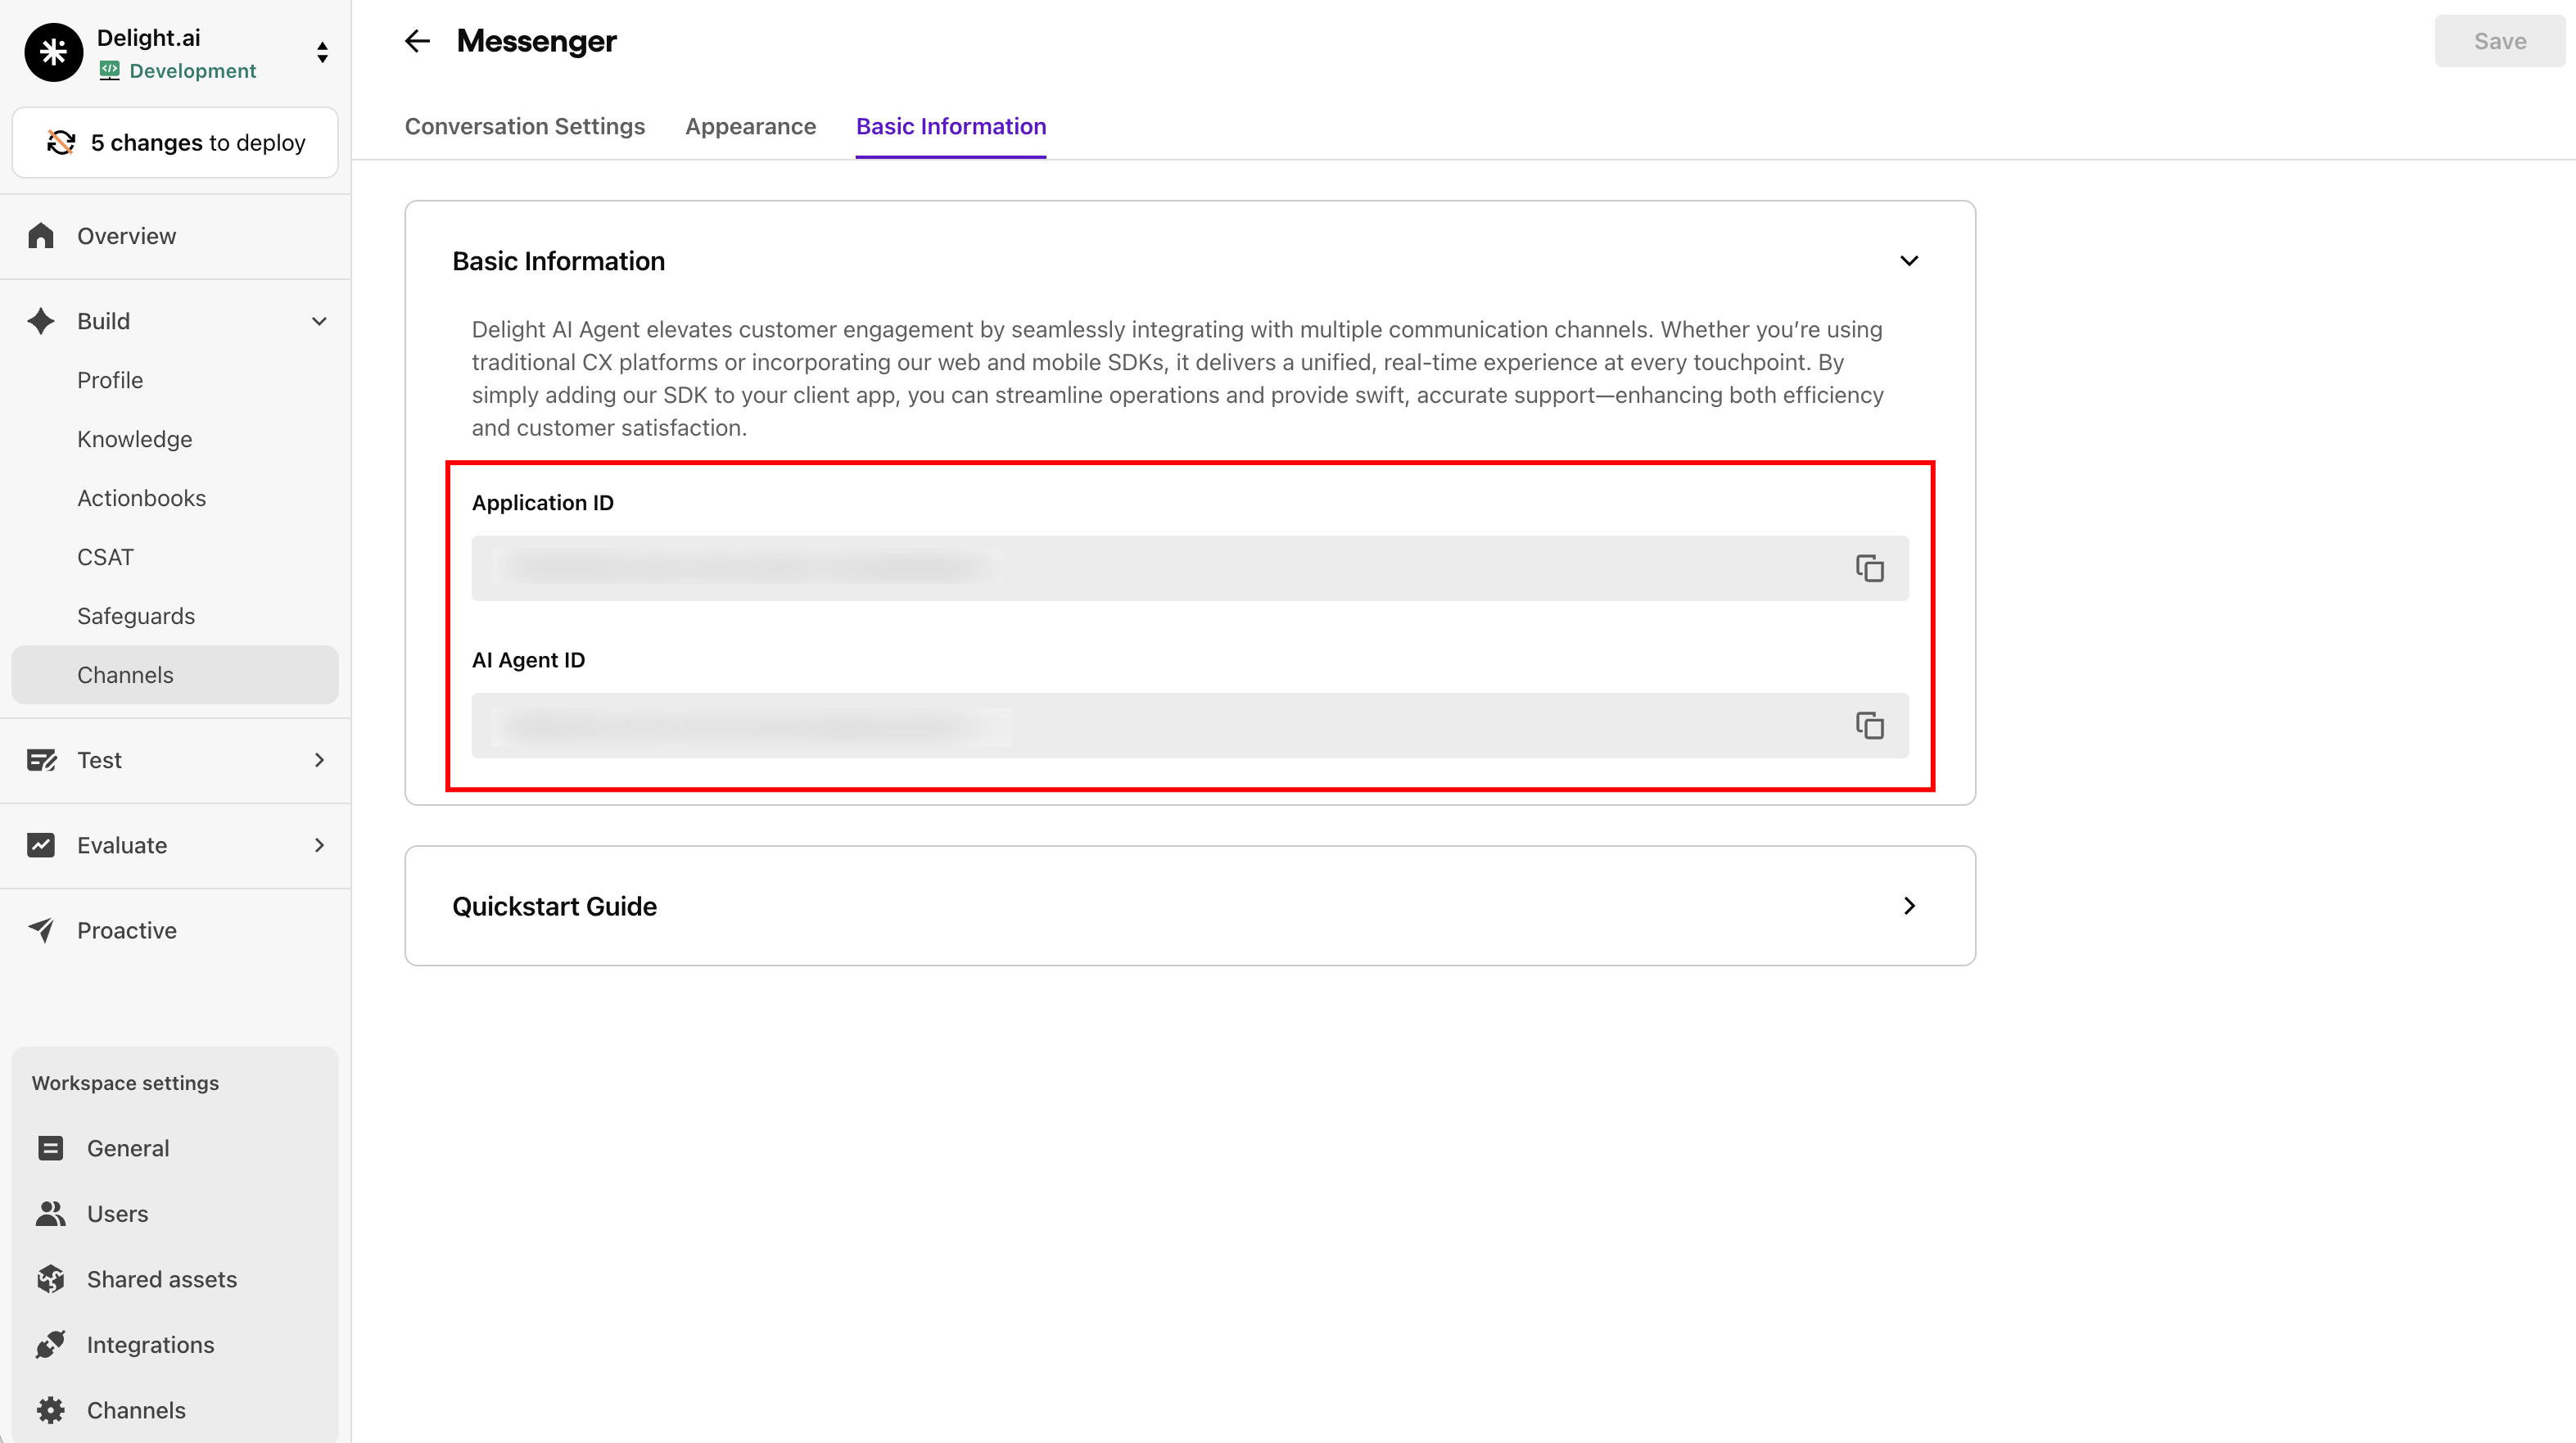The image size is (2576, 1443).
Task: Click the Integrations plug icon
Action: click(50, 1344)
